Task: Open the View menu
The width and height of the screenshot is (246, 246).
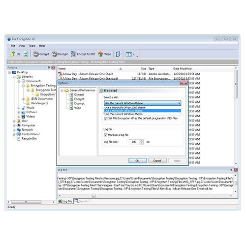Action: (22, 46)
